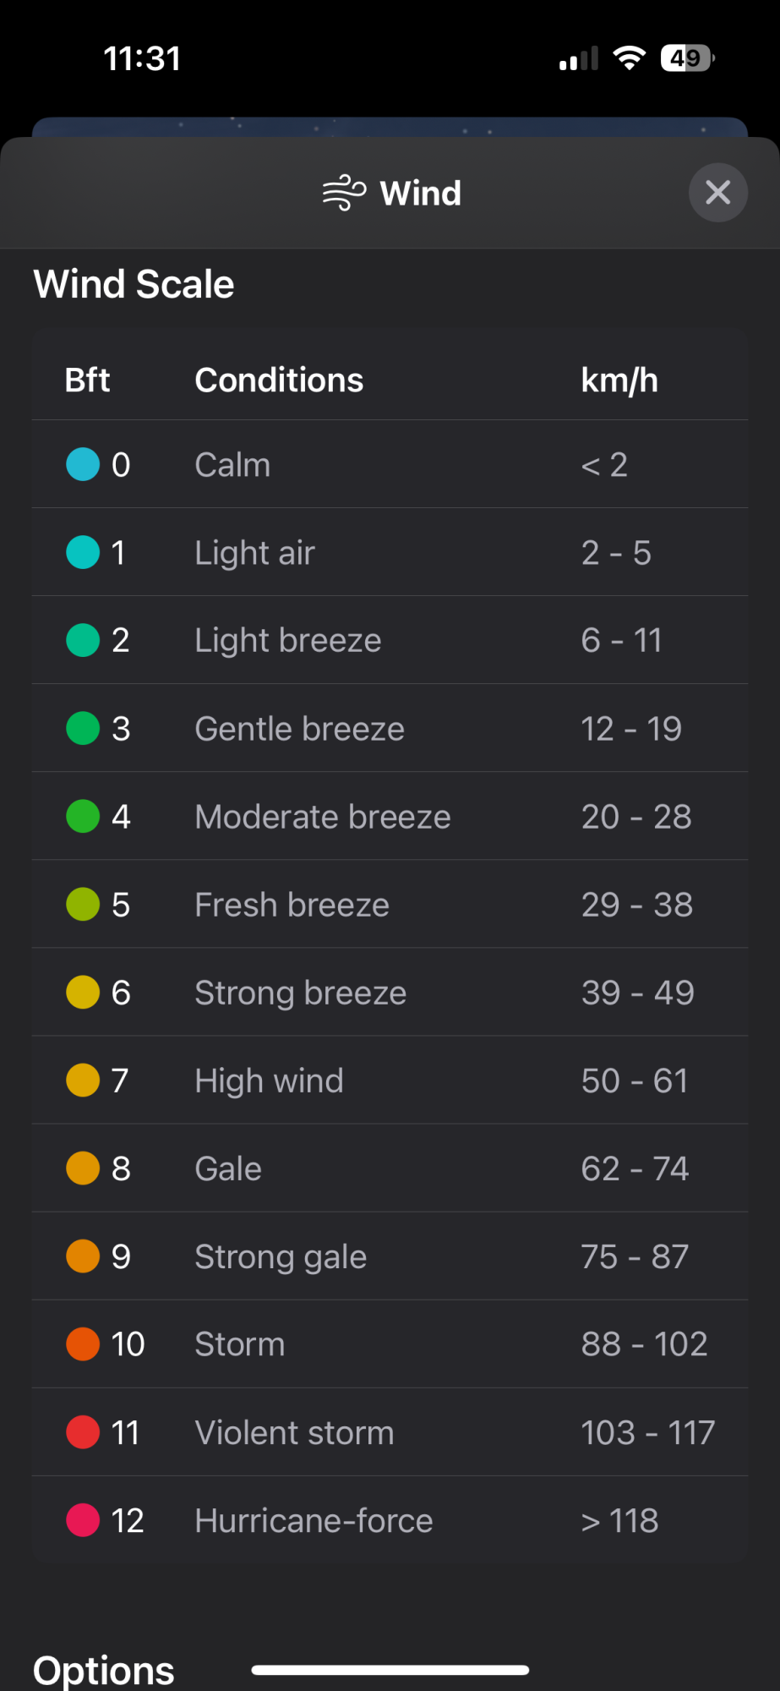Tap the battery level indicator
Image resolution: width=780 pixels, height=1691 pixels.
coord(688,58)
